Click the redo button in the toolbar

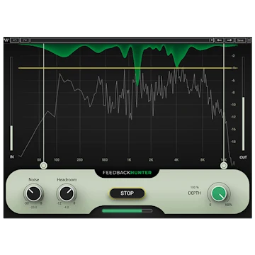click(25, 40)
